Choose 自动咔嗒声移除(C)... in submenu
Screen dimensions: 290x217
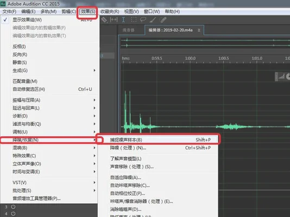point(158,186)
